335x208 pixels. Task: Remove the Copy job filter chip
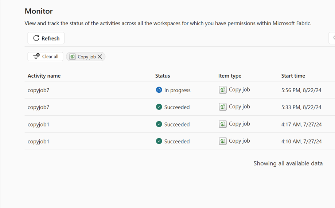[100, 57]
